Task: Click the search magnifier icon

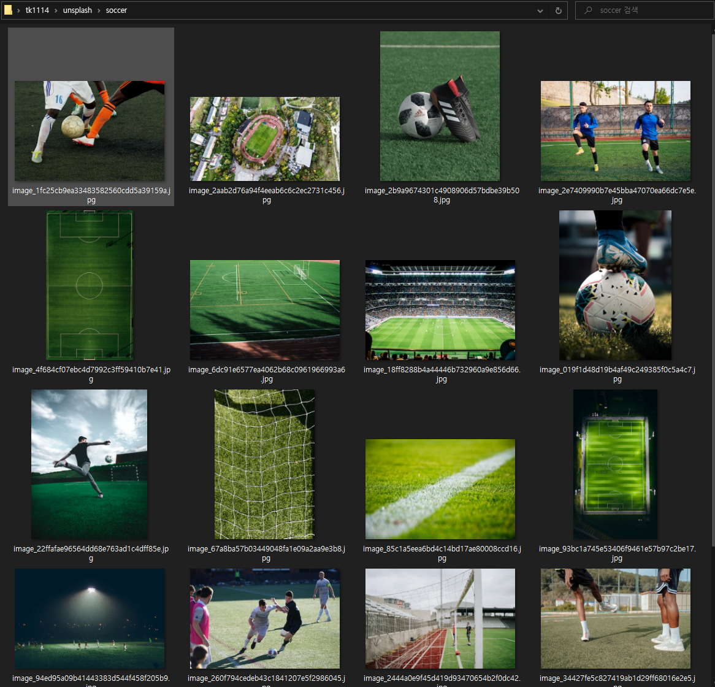Action: 588,10
